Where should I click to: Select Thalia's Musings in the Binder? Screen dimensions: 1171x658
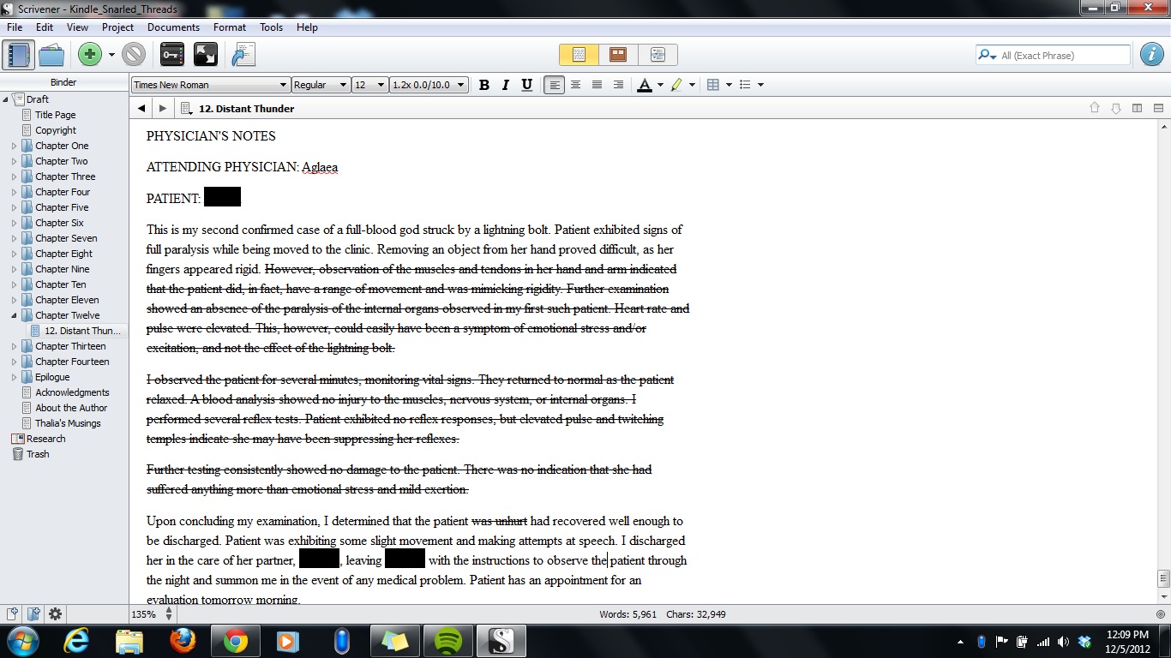68,423
